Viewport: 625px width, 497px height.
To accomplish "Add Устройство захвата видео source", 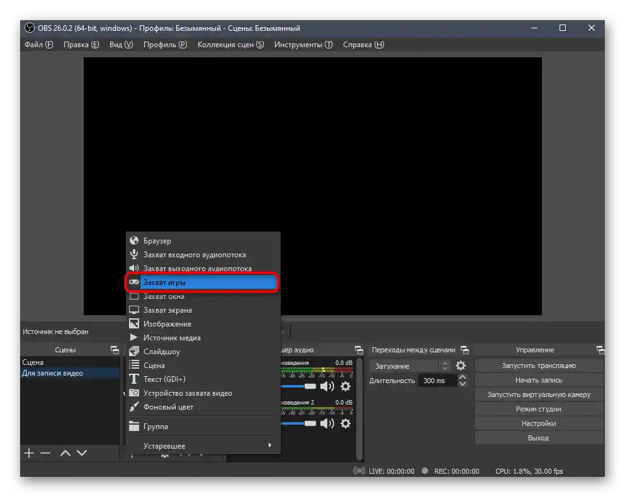I will (203, 393).
